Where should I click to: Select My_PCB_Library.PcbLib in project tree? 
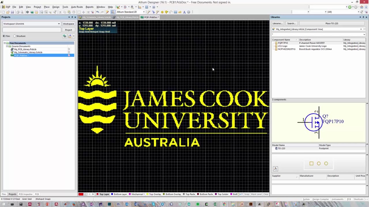tap(25, 49)
